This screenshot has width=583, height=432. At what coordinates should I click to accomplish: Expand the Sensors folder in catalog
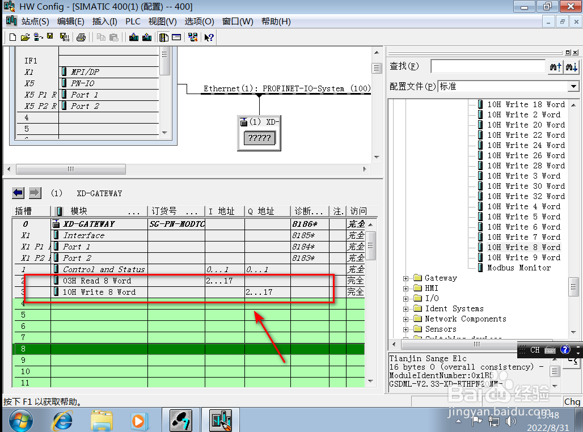405,329
